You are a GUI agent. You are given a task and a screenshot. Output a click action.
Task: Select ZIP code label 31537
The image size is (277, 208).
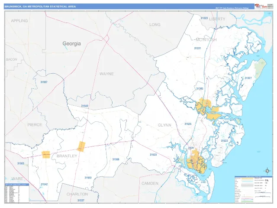(x=81, y=201)
